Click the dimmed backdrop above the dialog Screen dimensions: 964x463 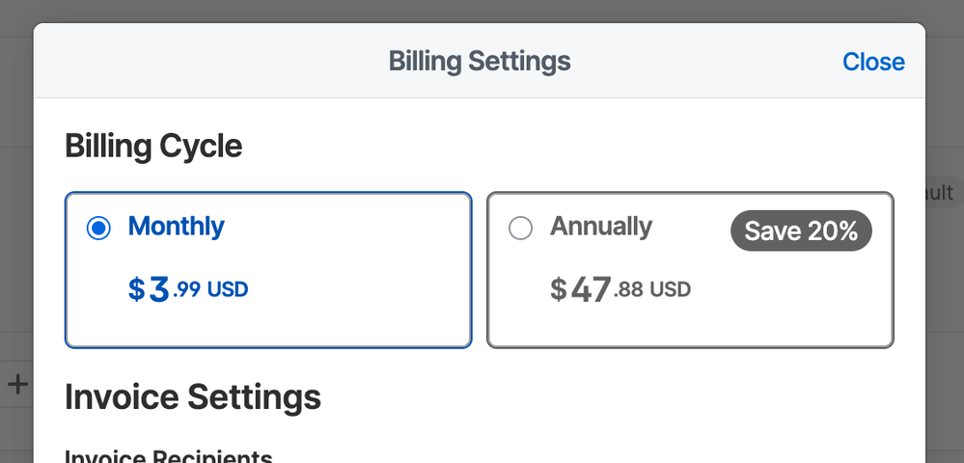click(482, 11)
